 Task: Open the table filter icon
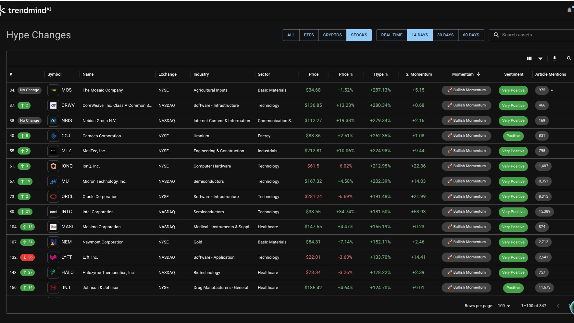(540, 58)
